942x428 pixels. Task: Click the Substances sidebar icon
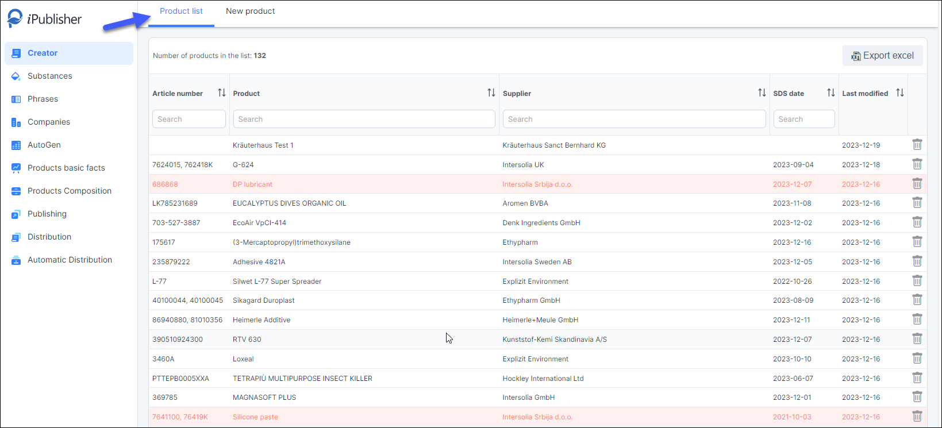coord(16,76)
